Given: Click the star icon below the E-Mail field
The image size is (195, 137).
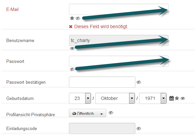Looking at the screenshot, I should (x=72, y=18).
